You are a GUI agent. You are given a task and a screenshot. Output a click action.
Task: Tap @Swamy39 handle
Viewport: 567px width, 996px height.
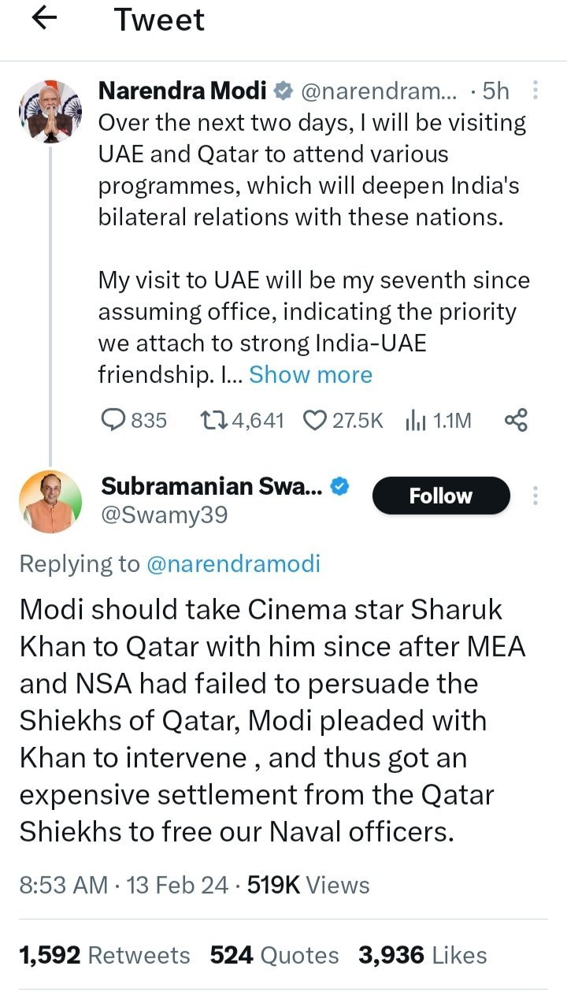(164, 515)
